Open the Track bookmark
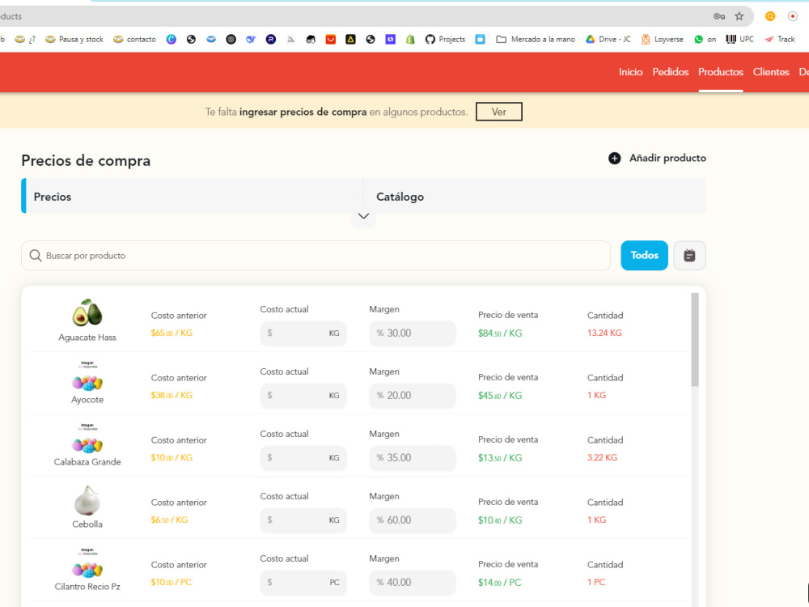 (780, 39)
